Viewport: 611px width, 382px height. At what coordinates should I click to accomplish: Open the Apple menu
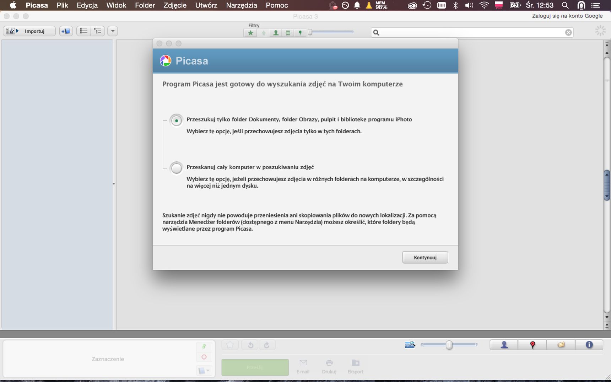point(13,5)
